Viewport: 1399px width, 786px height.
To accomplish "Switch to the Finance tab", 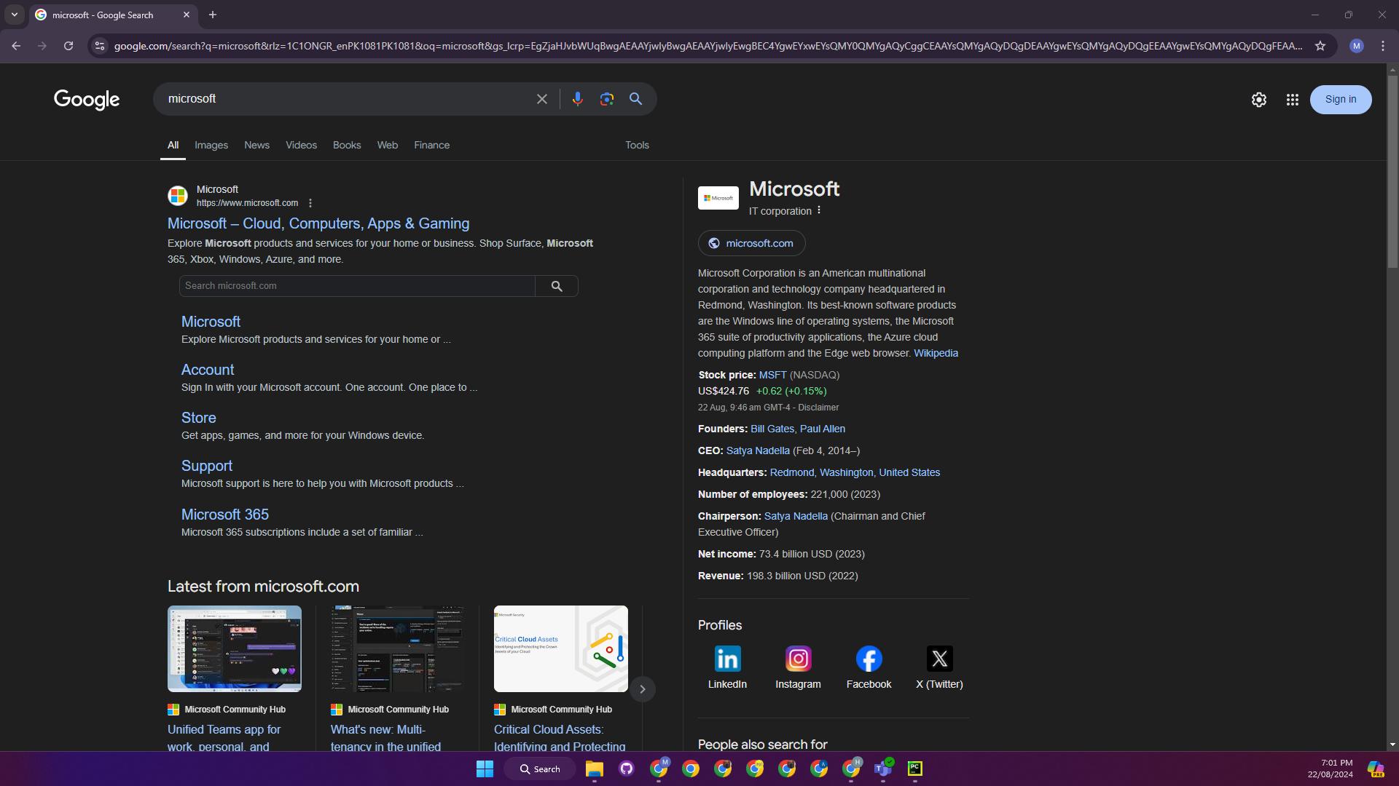I will (x=432, y=145).
